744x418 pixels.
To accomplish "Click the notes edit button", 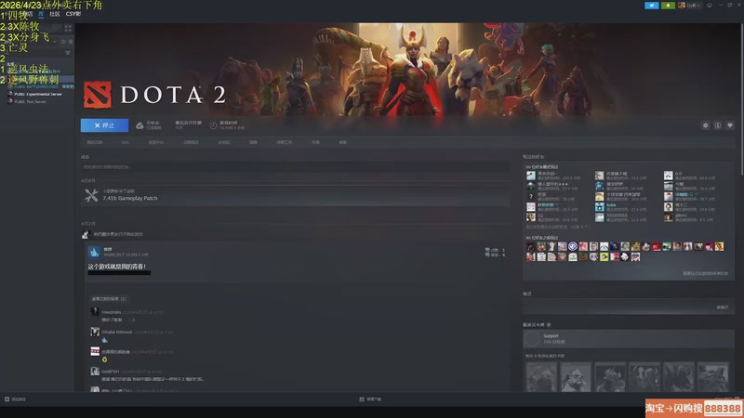I will [x=723, y=307].
